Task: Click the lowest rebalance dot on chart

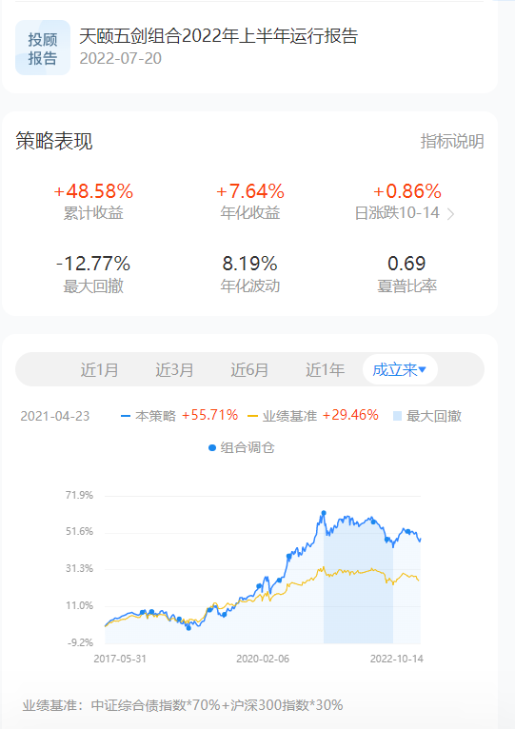Action: [x=188, y=628]
